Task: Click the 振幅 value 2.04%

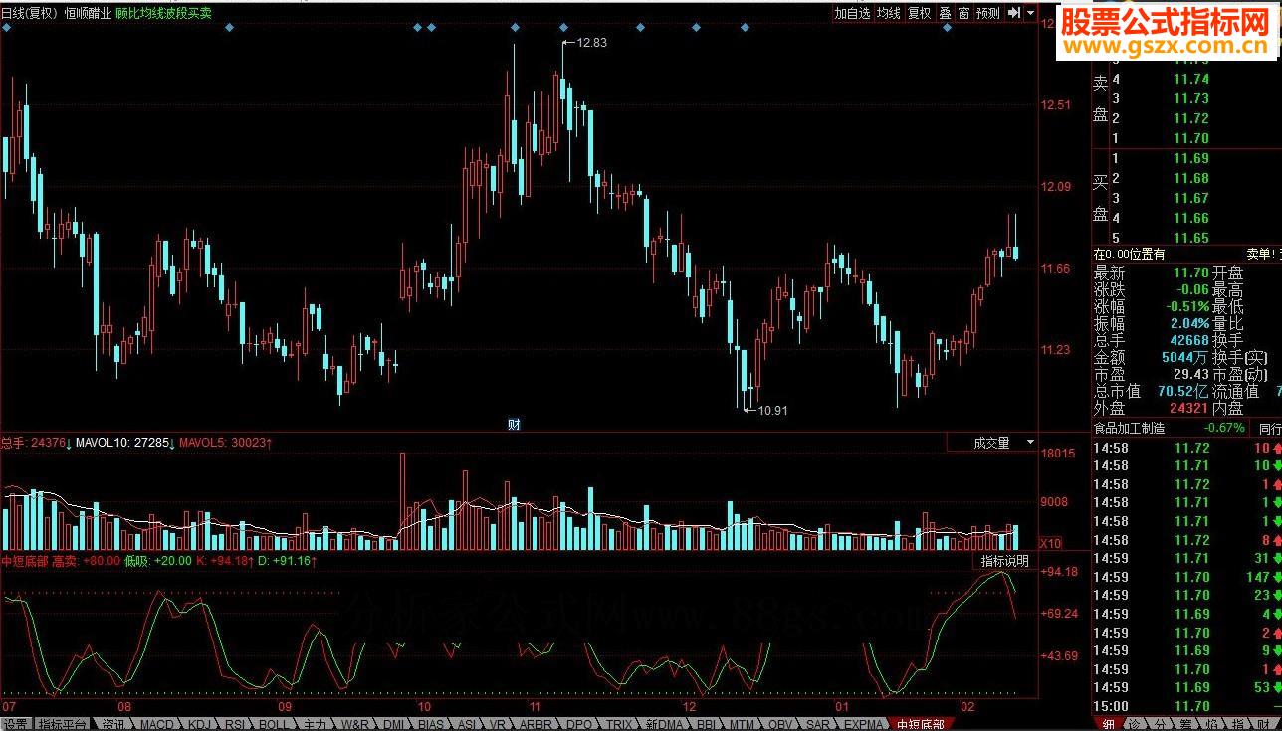Action: 1188,323
